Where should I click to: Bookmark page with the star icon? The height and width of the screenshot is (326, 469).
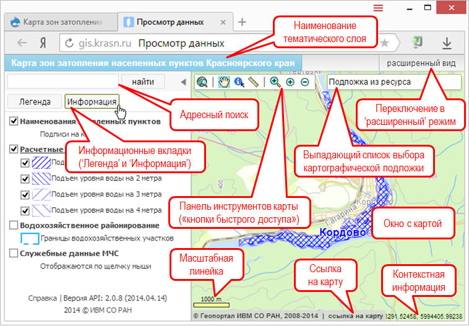[384, 43]
